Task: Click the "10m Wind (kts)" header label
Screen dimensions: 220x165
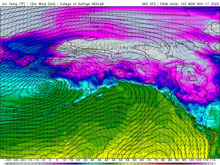Action: [x=43, y=4]
